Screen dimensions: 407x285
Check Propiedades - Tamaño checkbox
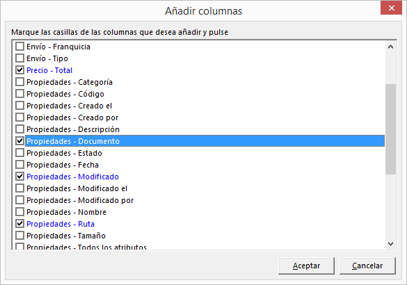pyautogui.click(x=19, y=236)
